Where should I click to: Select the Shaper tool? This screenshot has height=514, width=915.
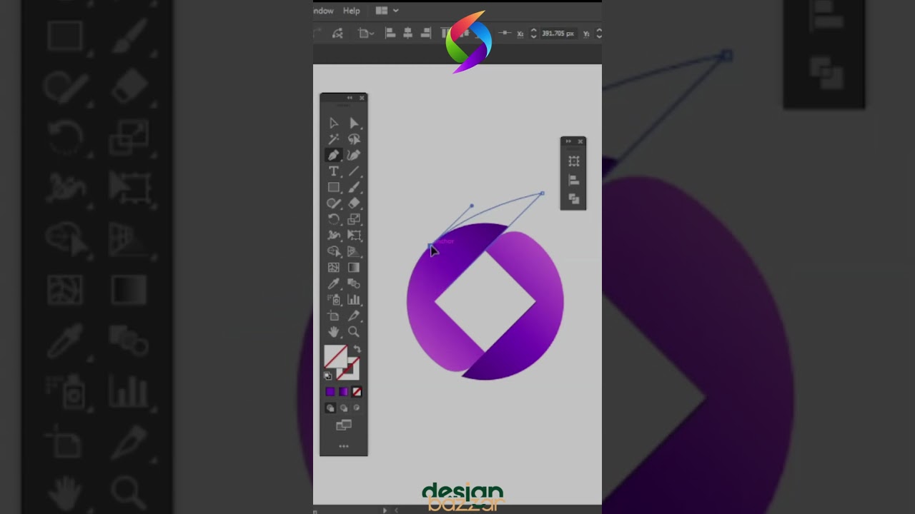[x=334, y=203]
